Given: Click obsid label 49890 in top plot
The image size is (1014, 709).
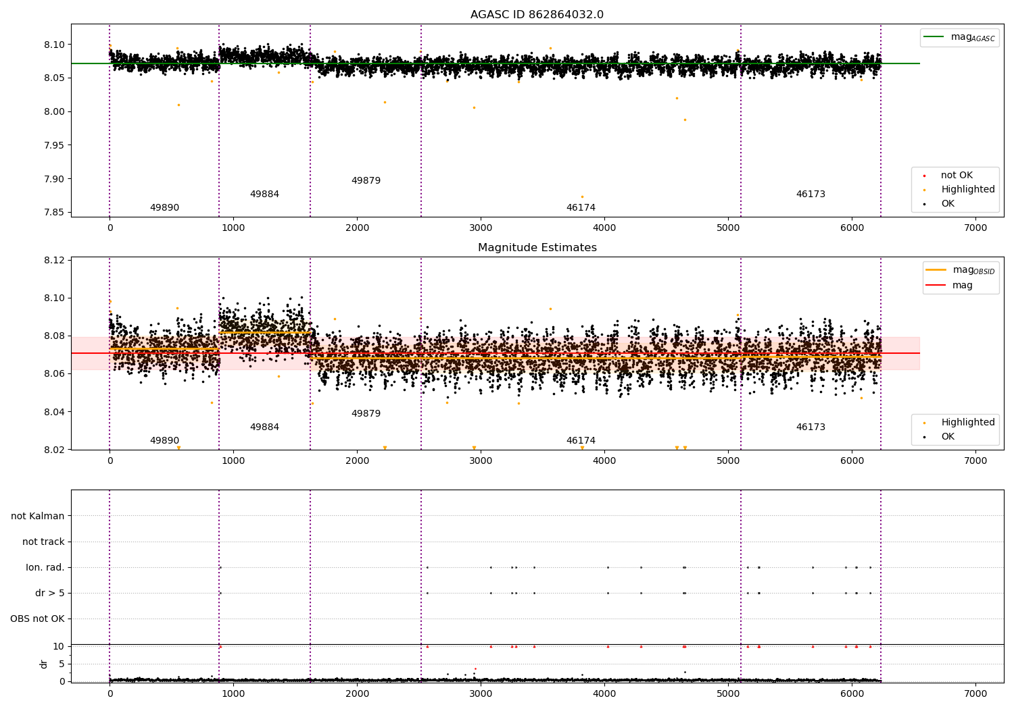Looking at the screenshot, I should (164, 208).
